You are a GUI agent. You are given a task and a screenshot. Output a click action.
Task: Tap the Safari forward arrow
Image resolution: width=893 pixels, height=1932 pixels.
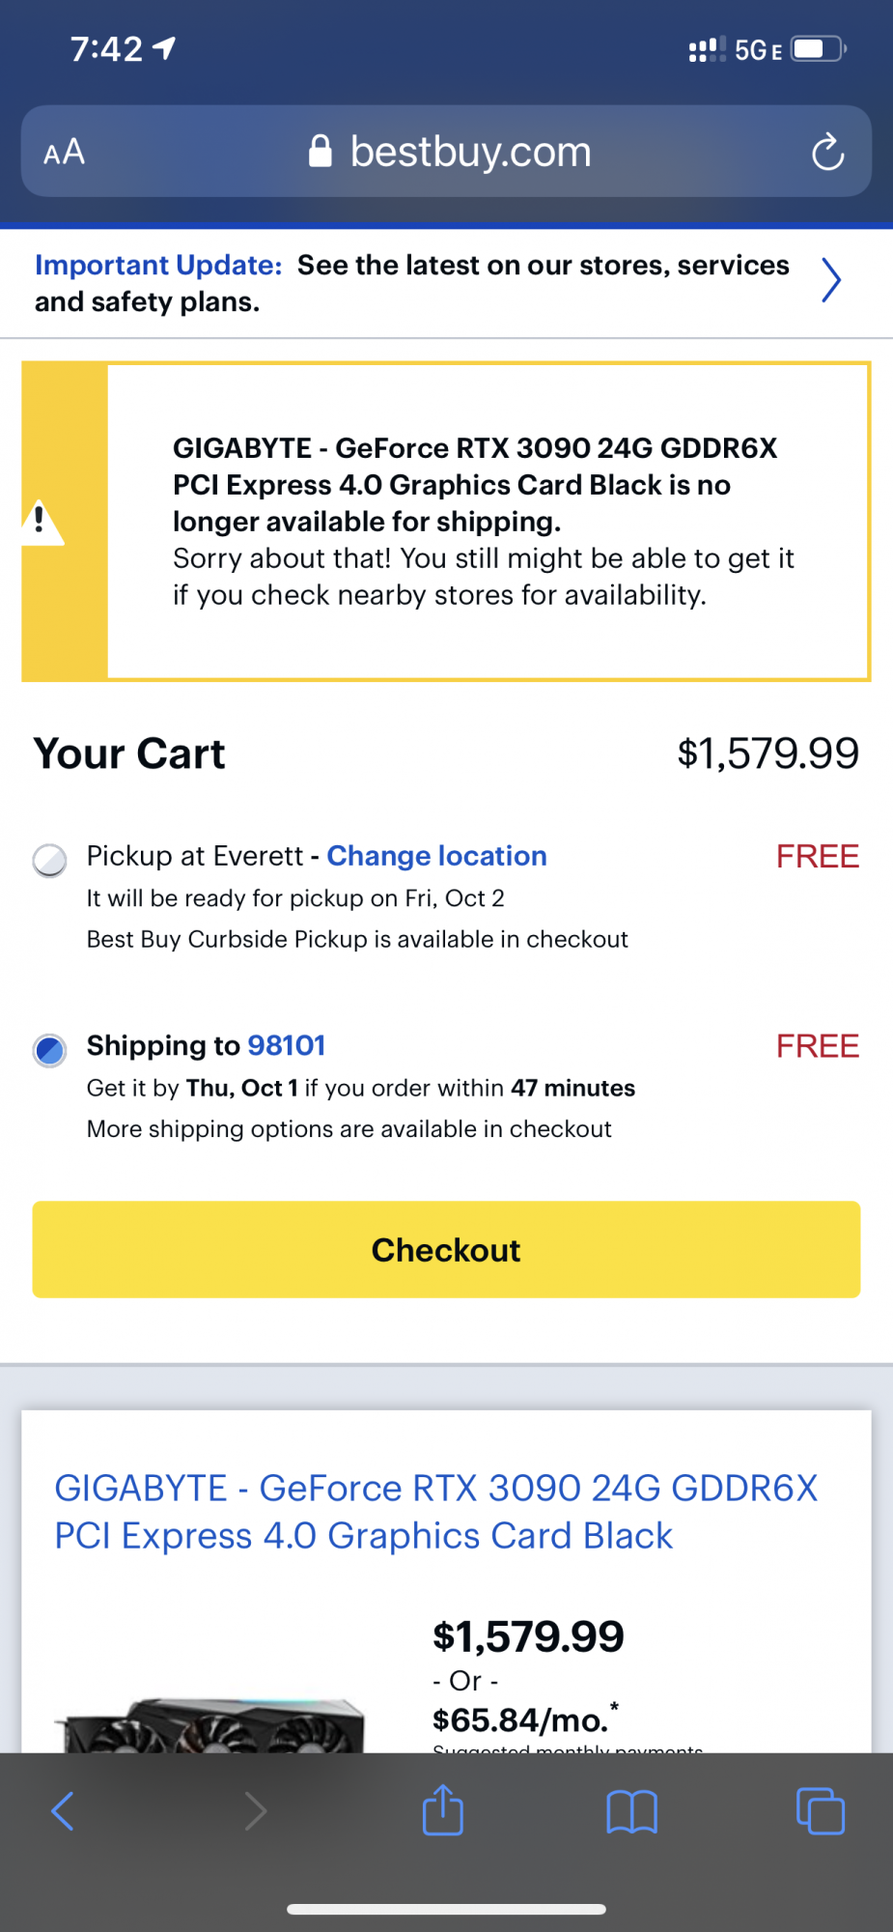(255, 1811)
